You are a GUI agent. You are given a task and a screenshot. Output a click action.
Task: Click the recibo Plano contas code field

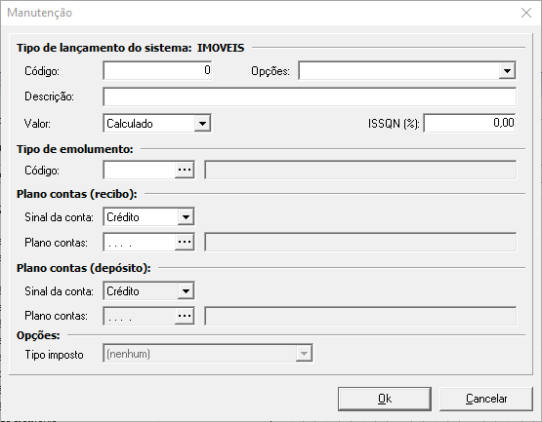pos(140,242)
